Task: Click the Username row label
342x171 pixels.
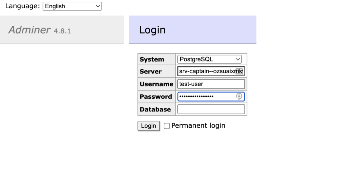Action: [156, 84]
